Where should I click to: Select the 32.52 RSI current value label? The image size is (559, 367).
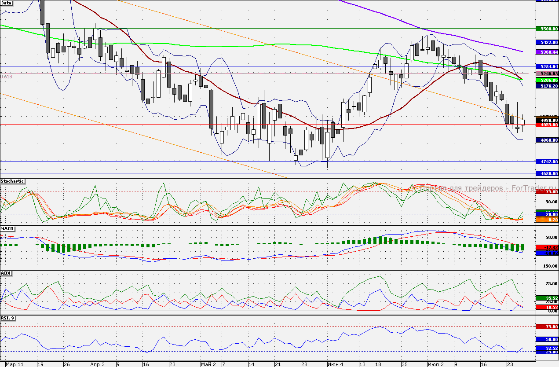(x=547, y=348)
